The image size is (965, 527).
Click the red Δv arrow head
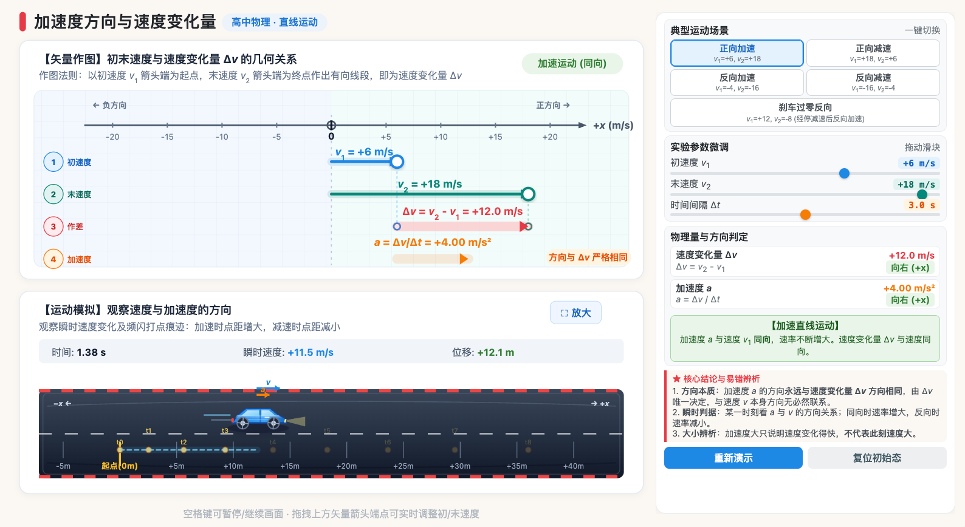[x=524, y=226]
